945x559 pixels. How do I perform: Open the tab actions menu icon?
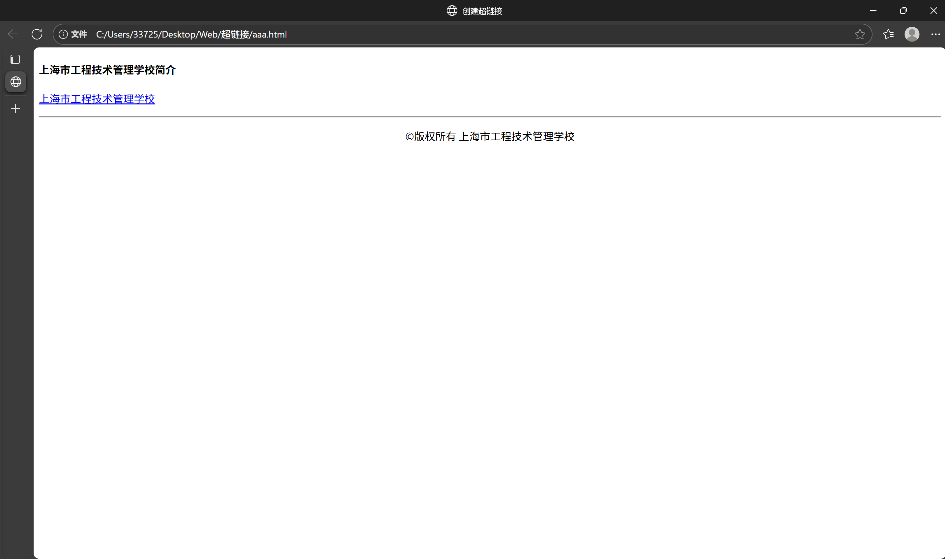pyautogui.click(x=15, y=60)
